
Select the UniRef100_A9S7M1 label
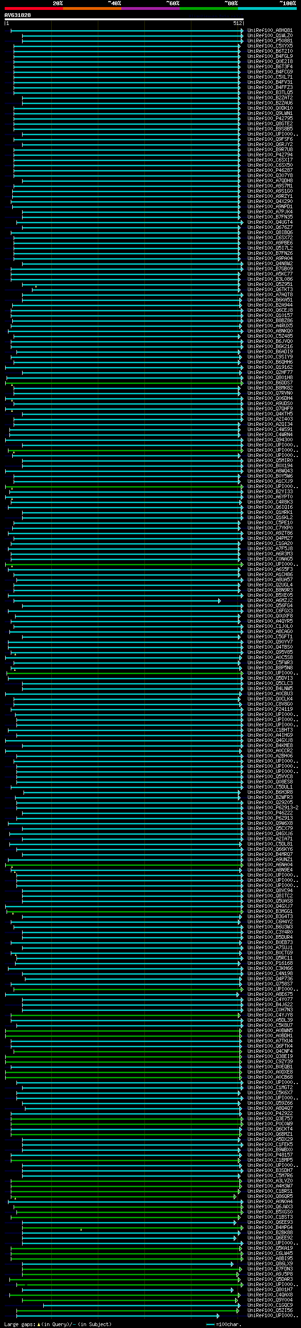pos(269,186)
